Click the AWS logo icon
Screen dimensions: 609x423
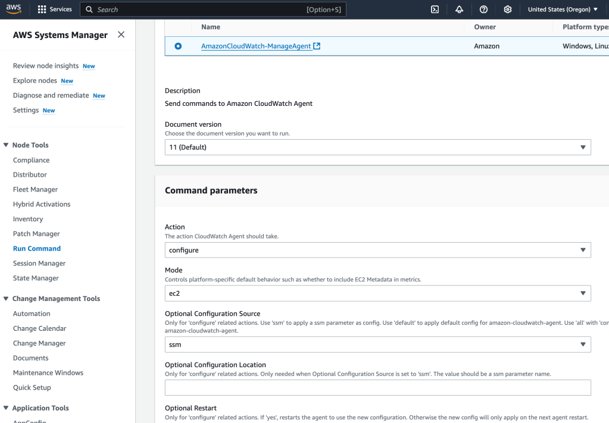pos(14,9)
